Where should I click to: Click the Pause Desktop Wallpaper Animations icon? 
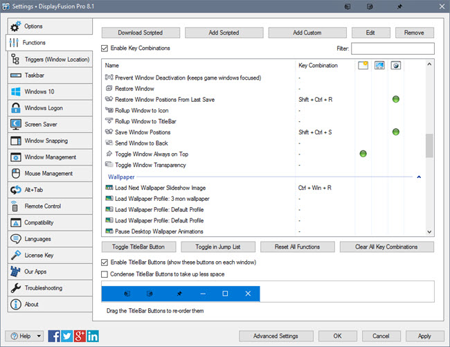(x=109, y=231)
